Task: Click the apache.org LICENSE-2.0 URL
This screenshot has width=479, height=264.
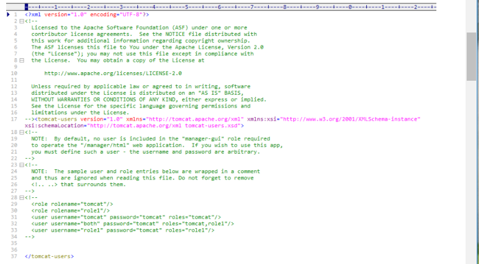Action: pyautogui.click(x=113, y=73)
